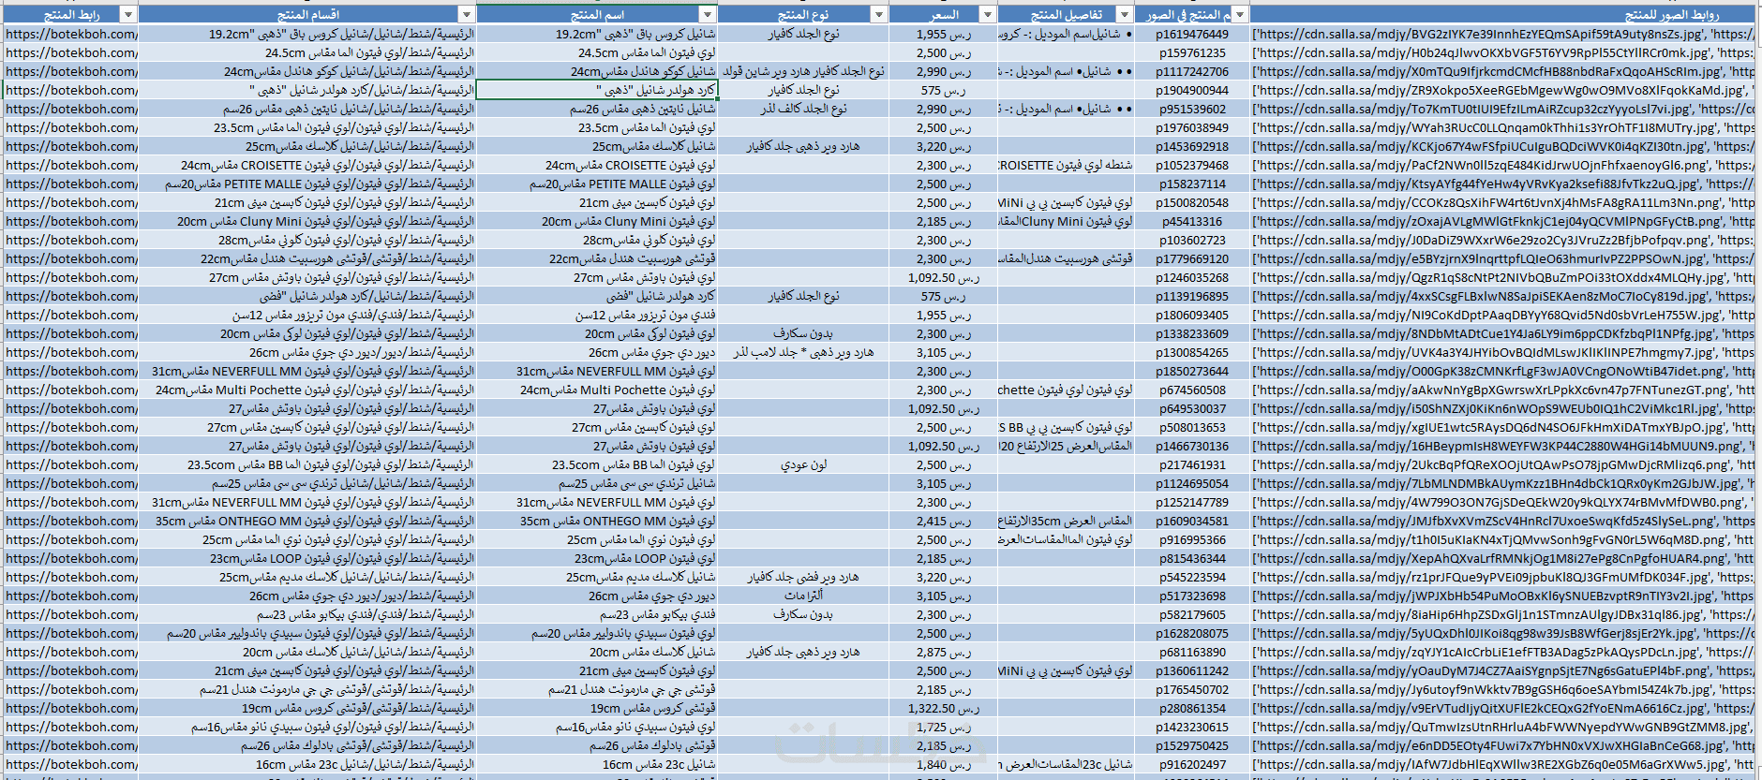Select price cell 1,725 ر.س
Viewport: 1762px width, 780px height.
944,727
